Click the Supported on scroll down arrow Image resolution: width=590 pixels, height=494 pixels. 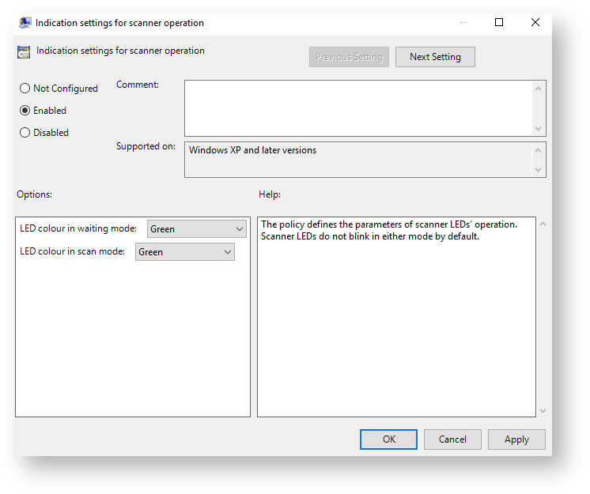539,170
